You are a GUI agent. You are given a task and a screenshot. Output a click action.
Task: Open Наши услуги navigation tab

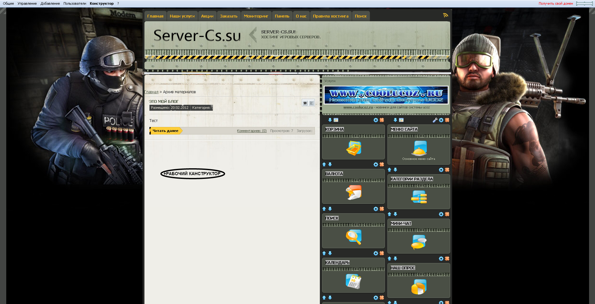click(x=182, y=16)
